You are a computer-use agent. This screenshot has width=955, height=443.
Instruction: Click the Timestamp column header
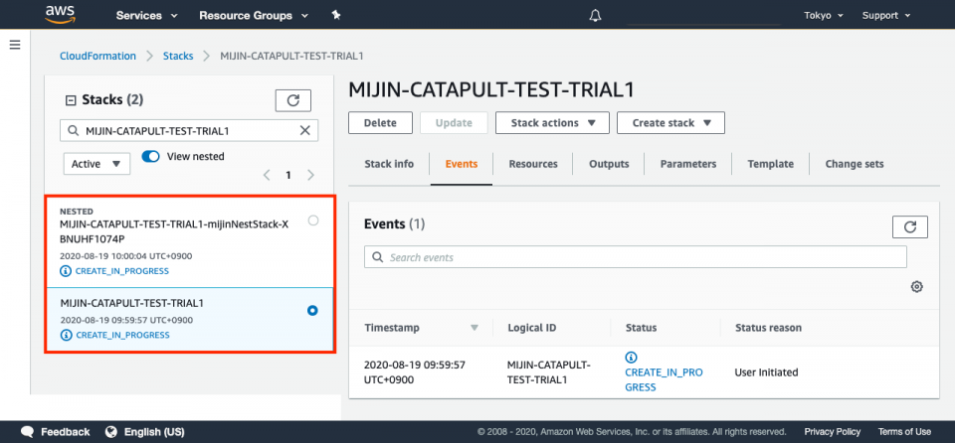pyautogui.click(x=392, y=328)
